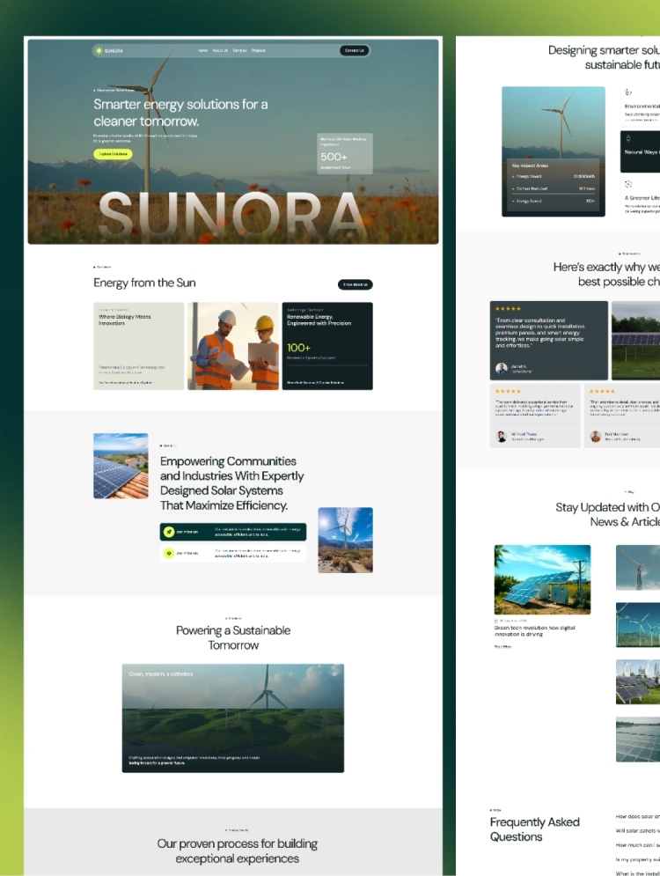Click the Contact Us button
This screenshot has height=876, width=660.
[x=354, y=50]
